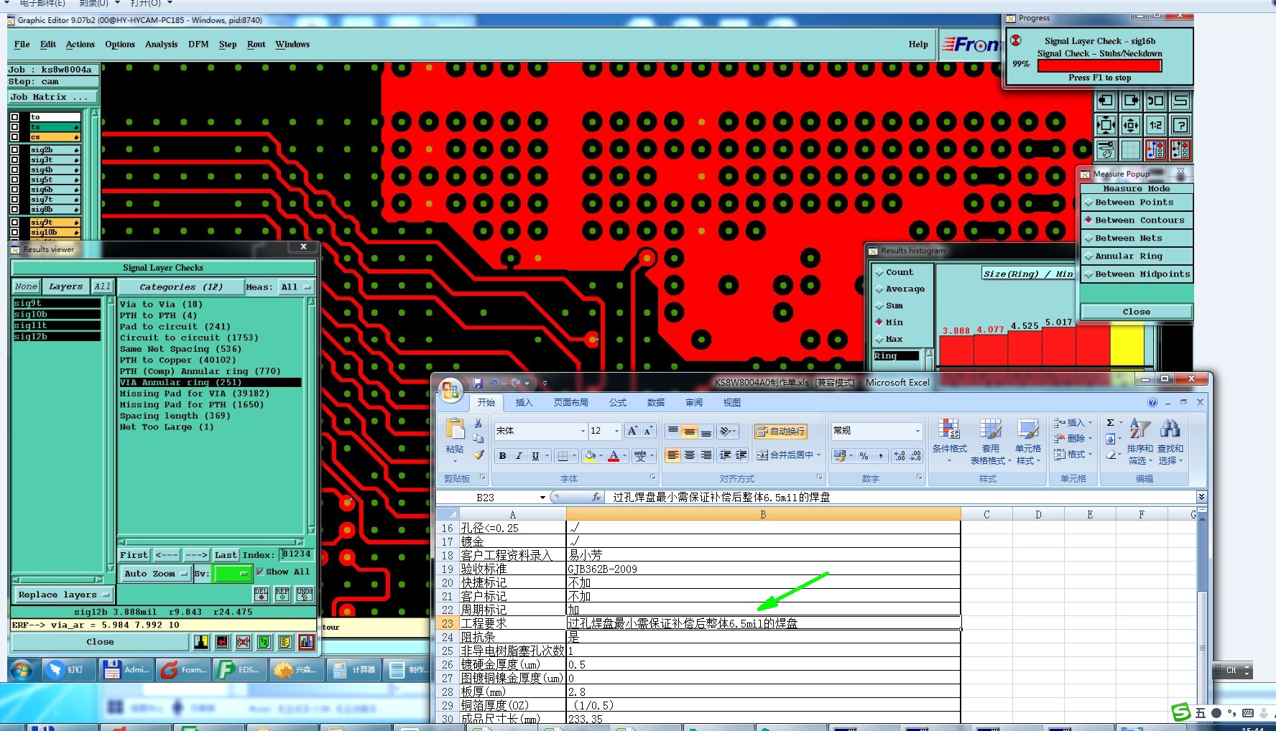Click the crossed-out REF icon
This screenshot has width=1276, height=731.
(244, 642)
